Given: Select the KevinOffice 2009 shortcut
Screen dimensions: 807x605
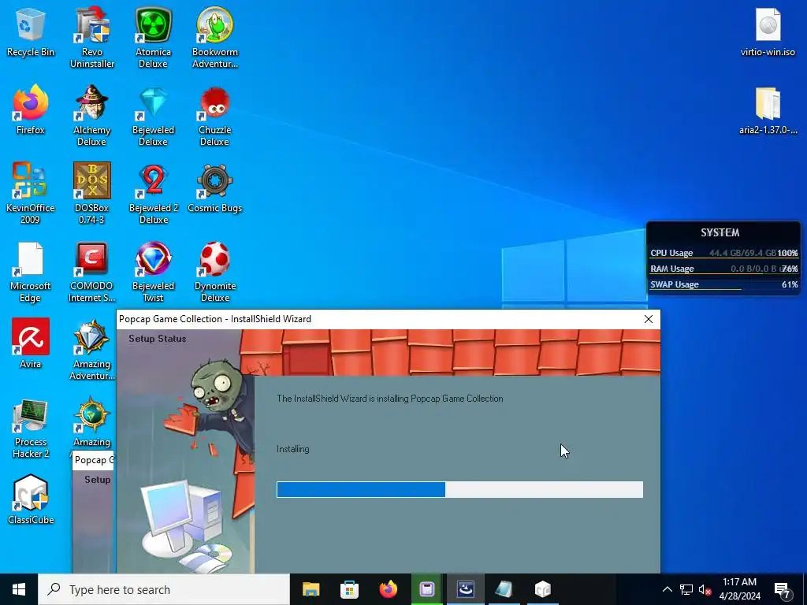Looking at the screenshot, I should coord(31,194).
